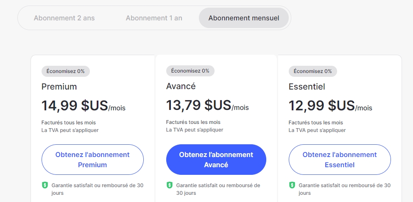Screen dimensions: 413x202
Task: Click the Premium plan title
Action: click(x=59, y=87)
